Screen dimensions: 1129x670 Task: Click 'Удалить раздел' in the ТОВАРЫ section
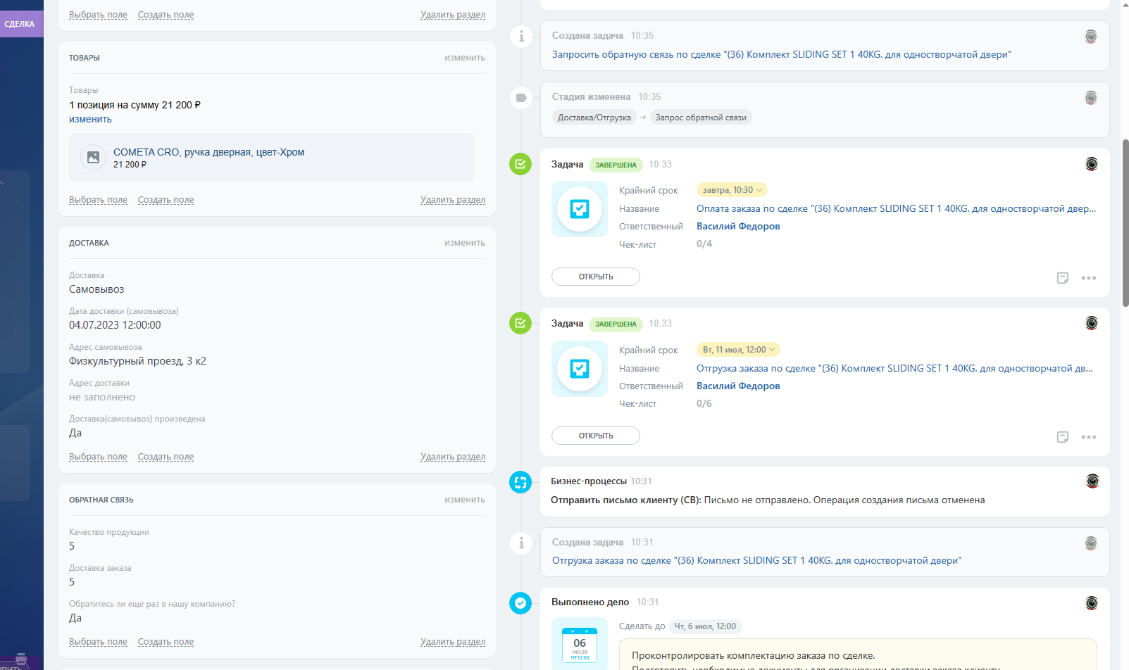coord(452,200)
